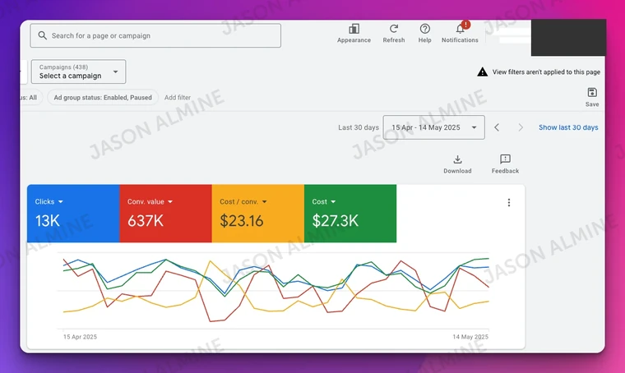Viewport: 625px width, 373px height.
Task: Click the 14 May 2025 axis label
Action: click(x=470, y=337)
